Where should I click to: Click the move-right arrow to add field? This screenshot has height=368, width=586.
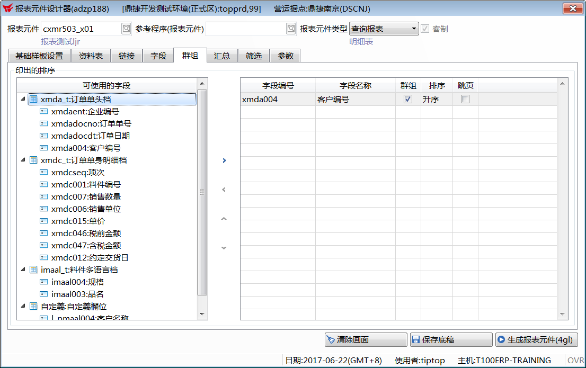(x=224, y=160)
